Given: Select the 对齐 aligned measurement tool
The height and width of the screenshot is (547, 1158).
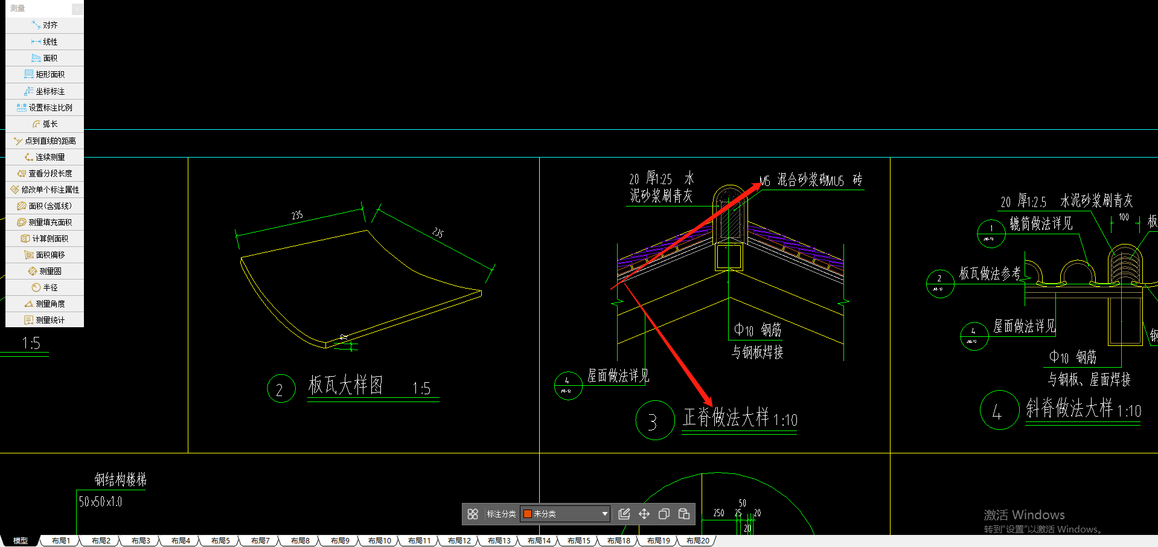Looking at the screenshot, I should (x=45, y=25).
